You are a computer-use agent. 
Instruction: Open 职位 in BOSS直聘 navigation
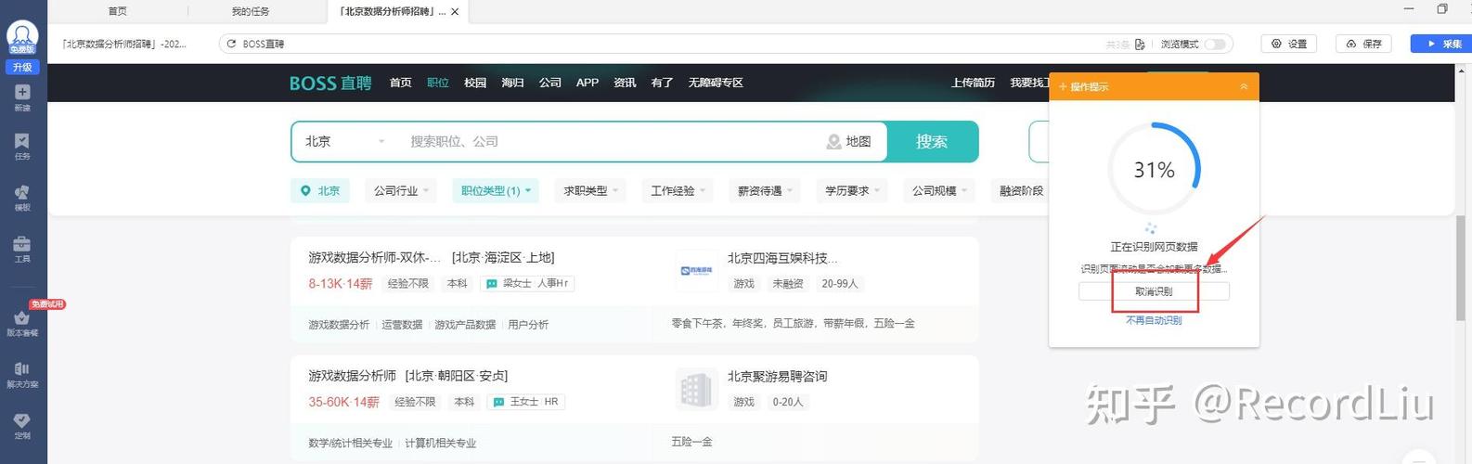(438, 83)
